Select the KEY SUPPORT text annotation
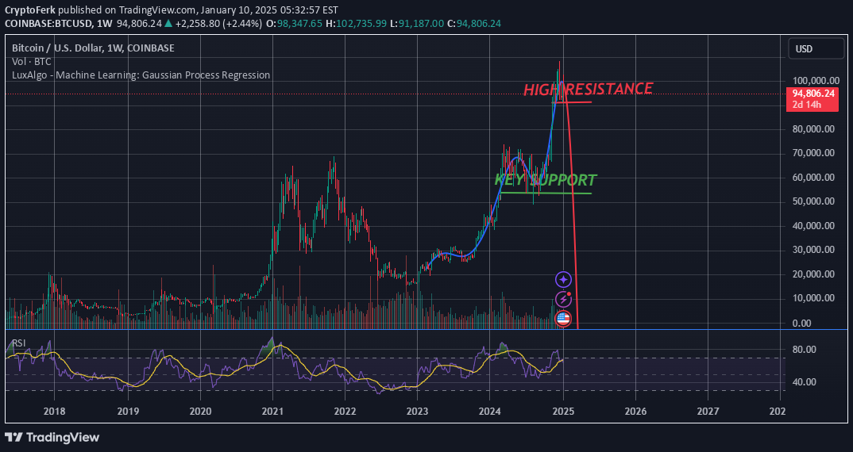 click(x=546, y=180)
